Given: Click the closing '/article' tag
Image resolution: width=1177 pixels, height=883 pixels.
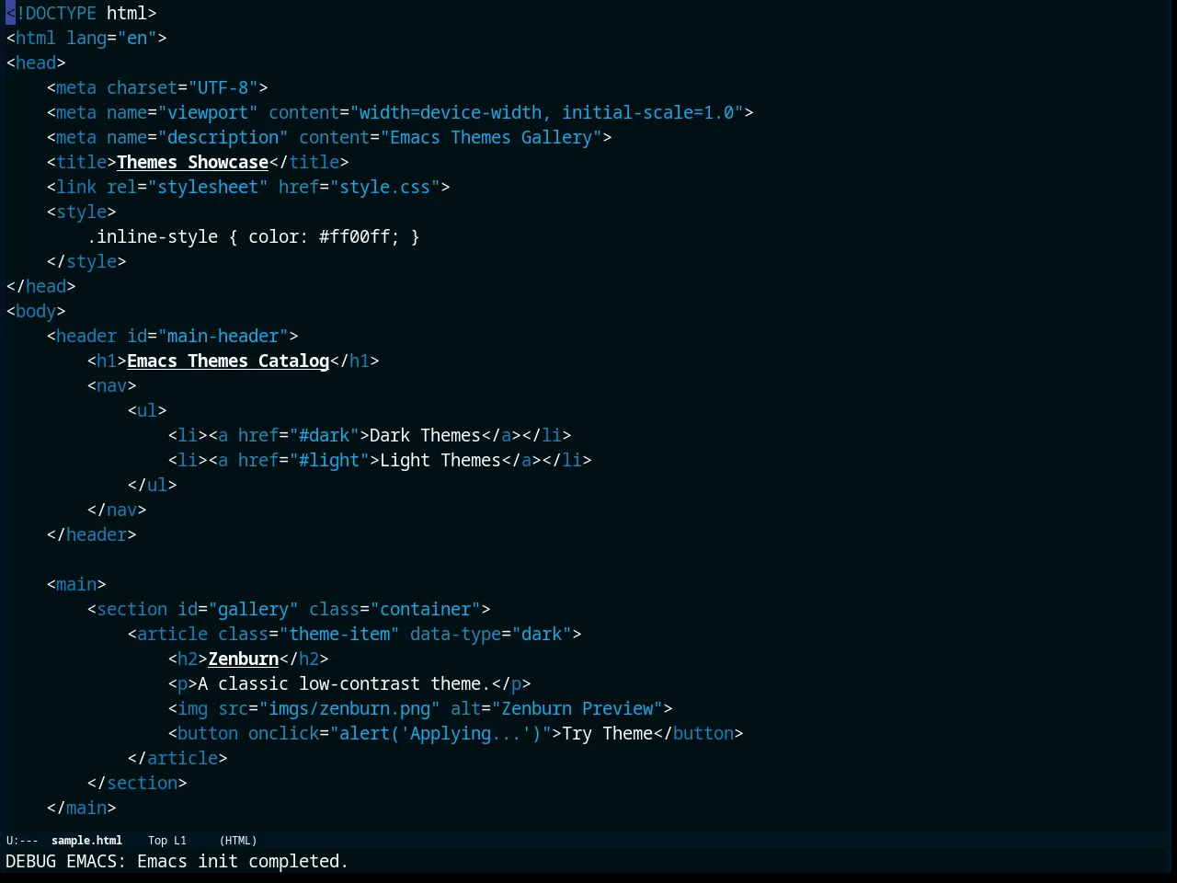Looking at the screenshot, I should tap(177, 759).
